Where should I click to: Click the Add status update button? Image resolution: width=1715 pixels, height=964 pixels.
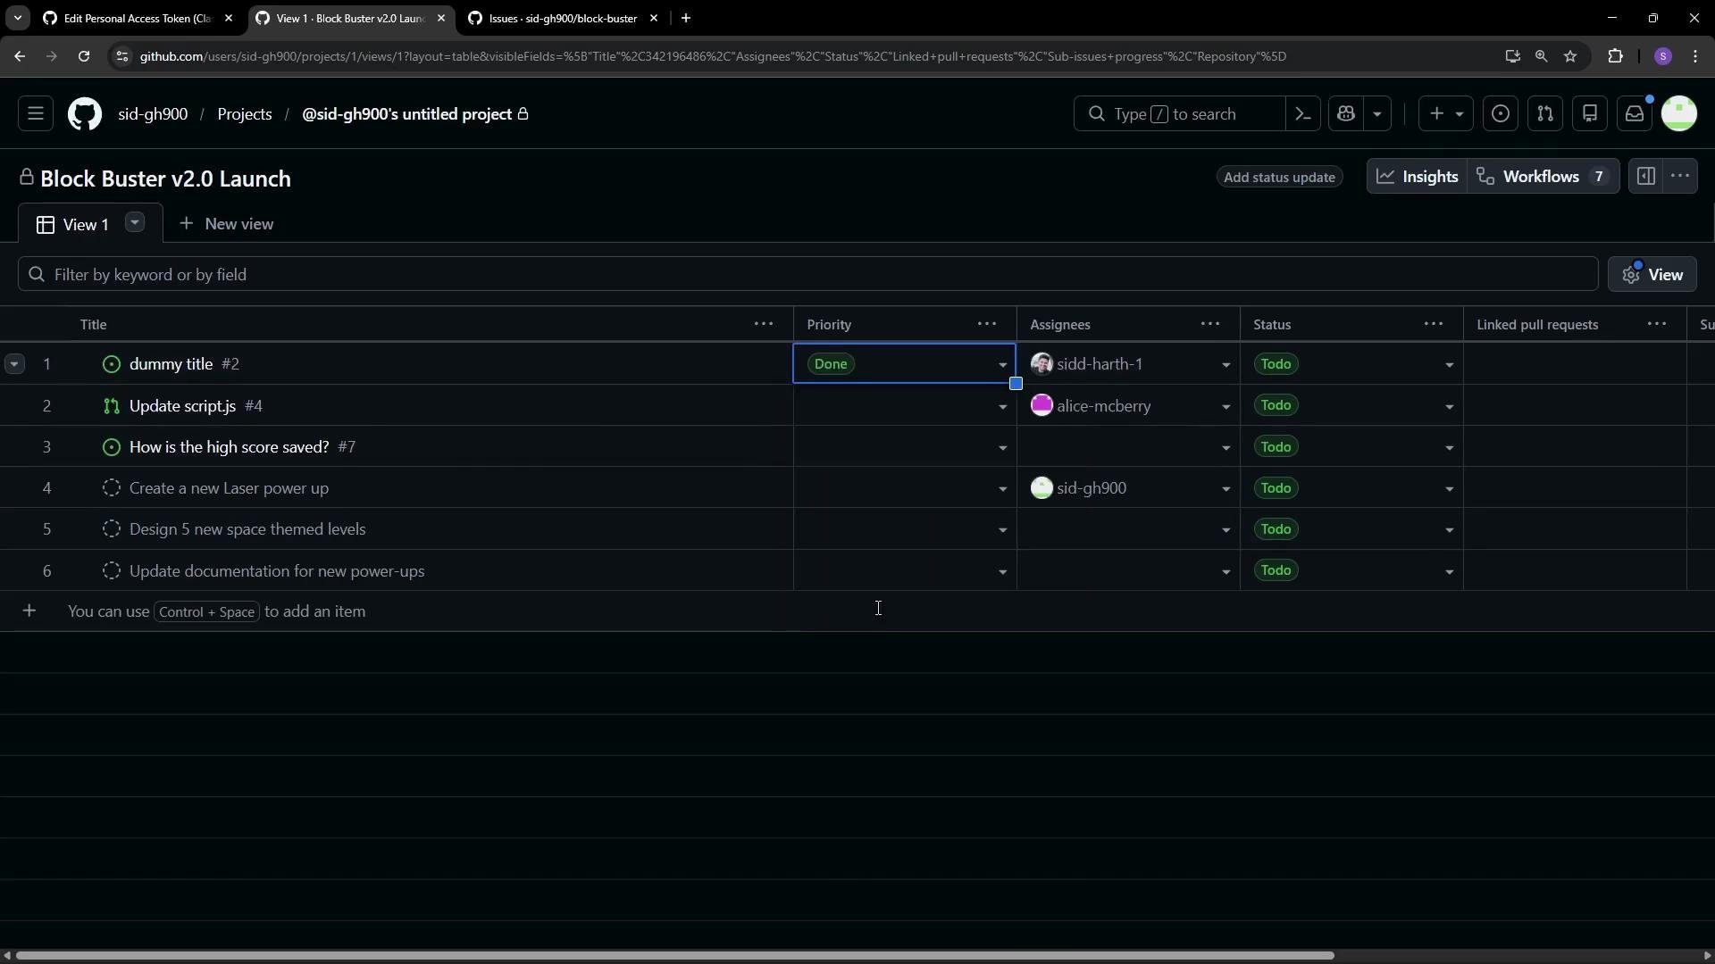tap(1279, 177)
